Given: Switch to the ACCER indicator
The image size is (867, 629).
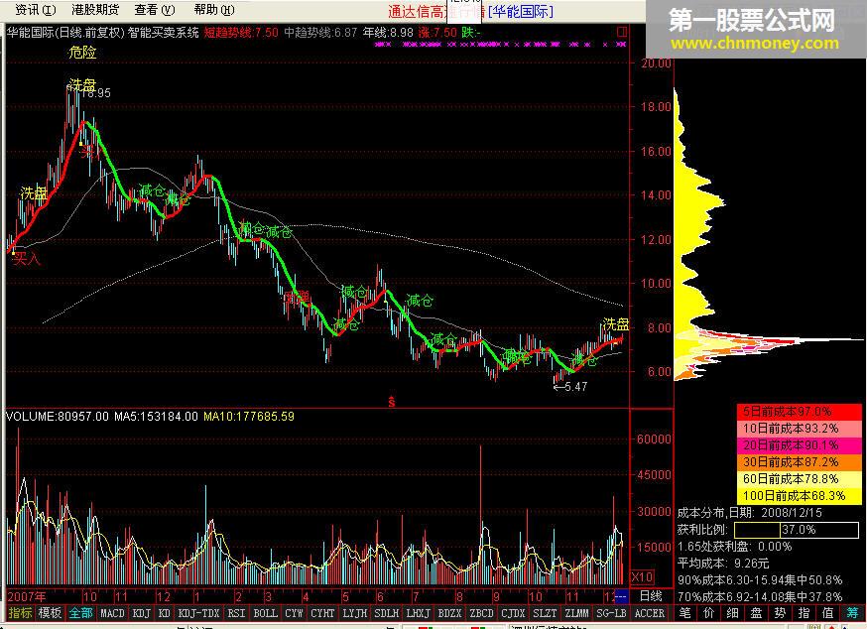Looking at the screenshot, I should pos(649,613).
